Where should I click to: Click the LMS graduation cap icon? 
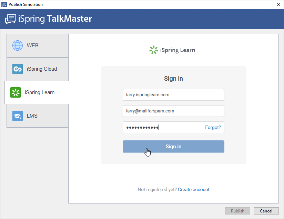point(17,116)
